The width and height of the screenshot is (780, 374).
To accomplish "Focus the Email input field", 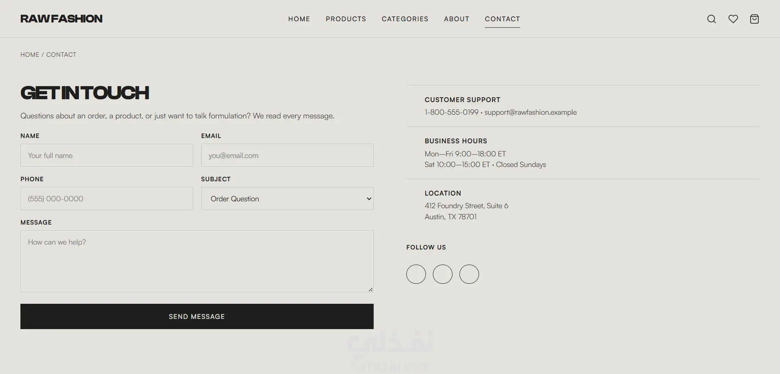I will click(287, 155).
